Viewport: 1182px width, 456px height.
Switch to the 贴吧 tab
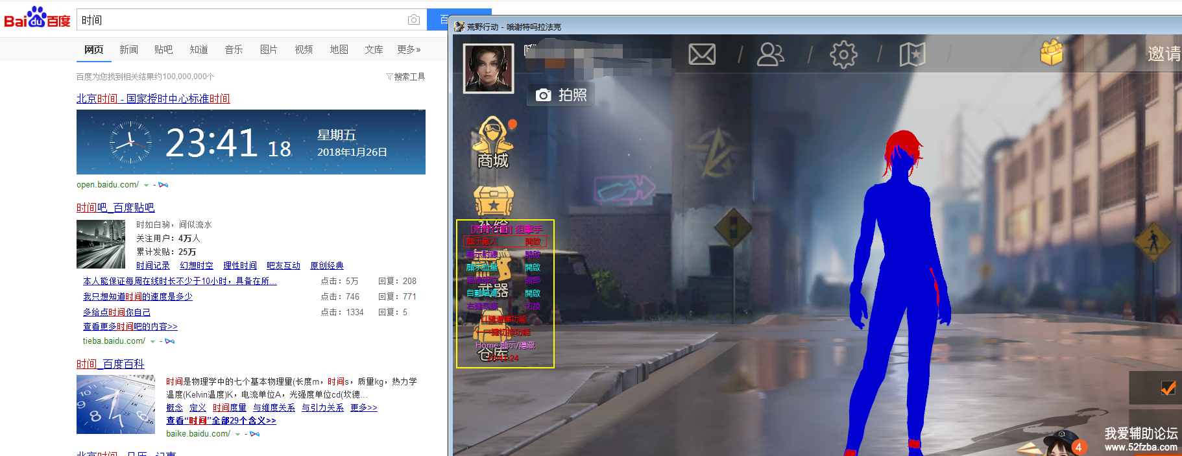(163, 49)
